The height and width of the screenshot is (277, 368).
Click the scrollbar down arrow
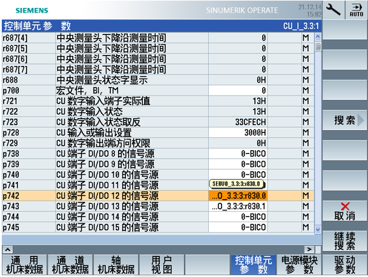click(x=318, y=229)
